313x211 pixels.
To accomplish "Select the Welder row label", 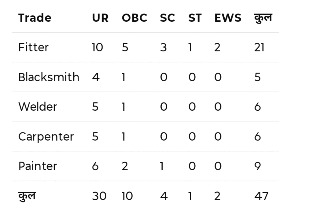I will point(37,107).
